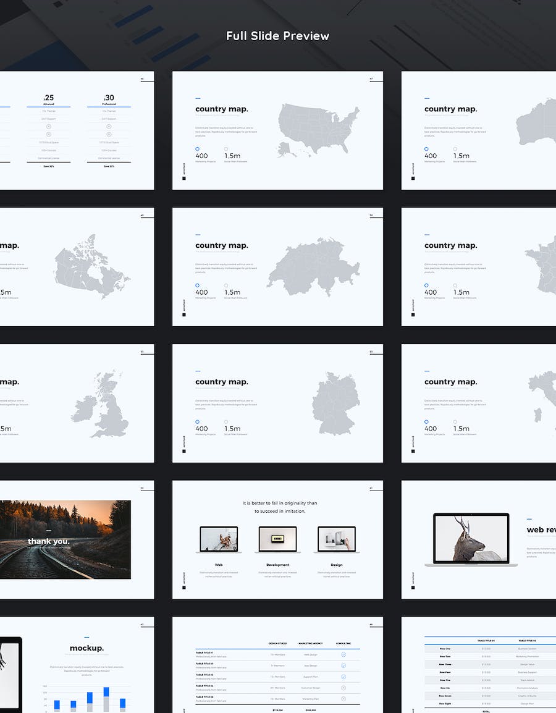This screenshot has height=713, width=556.
Task: Click the Design laptop mockup image
Action: tap(337, 540)
